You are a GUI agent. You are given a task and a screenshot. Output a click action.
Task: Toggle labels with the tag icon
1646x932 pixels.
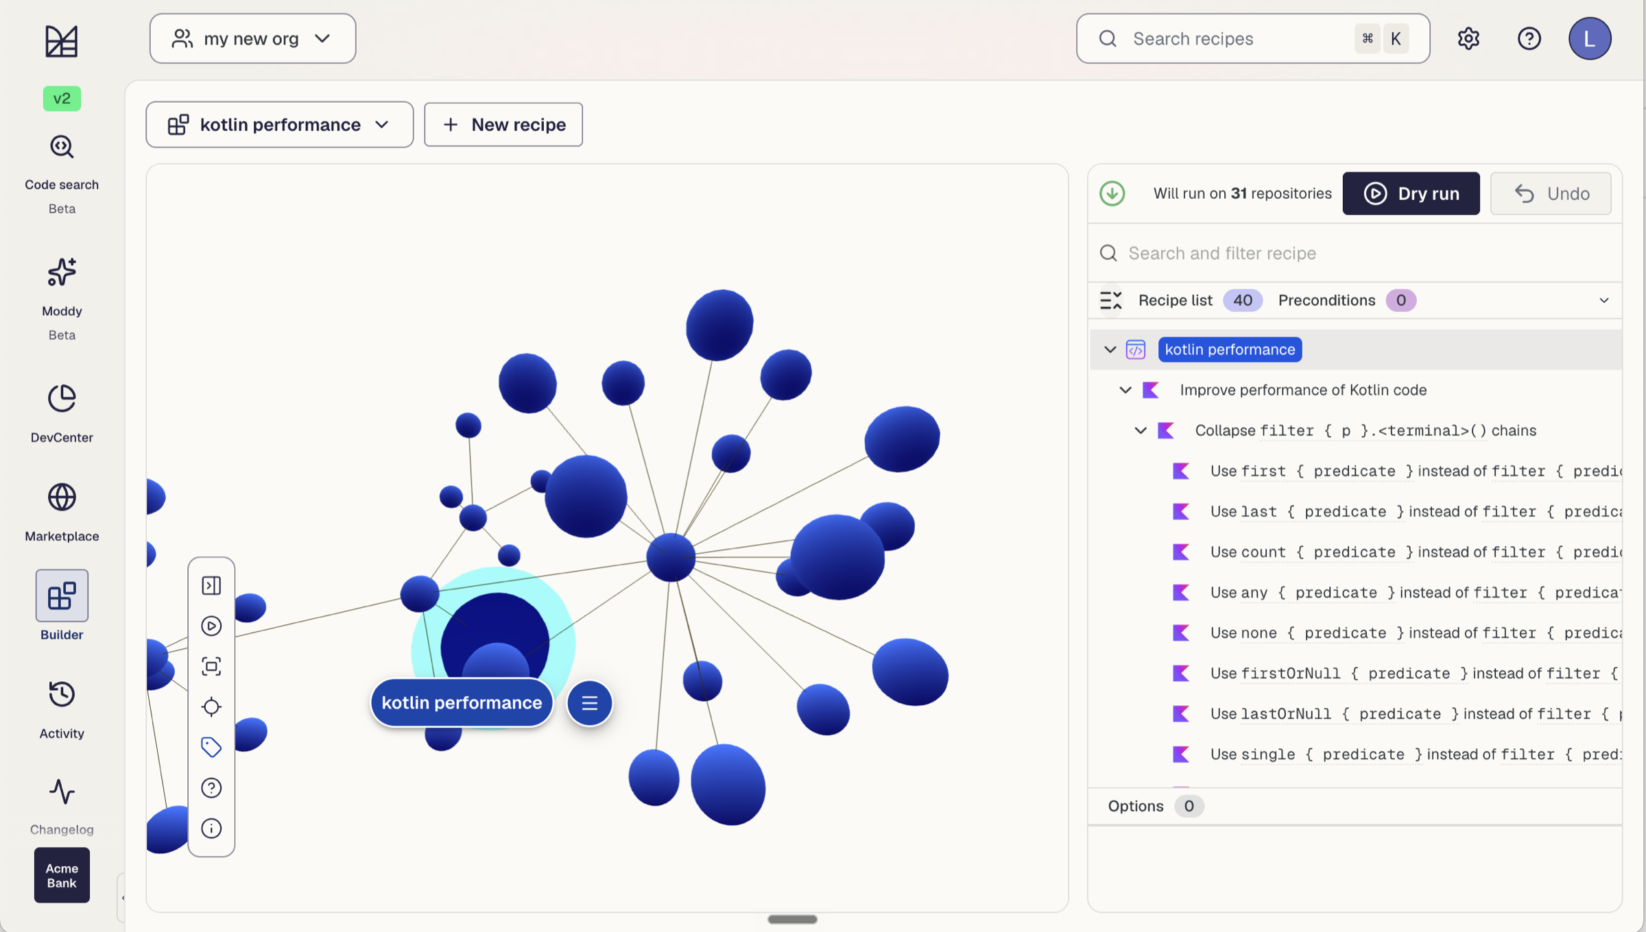coord(211,747)
